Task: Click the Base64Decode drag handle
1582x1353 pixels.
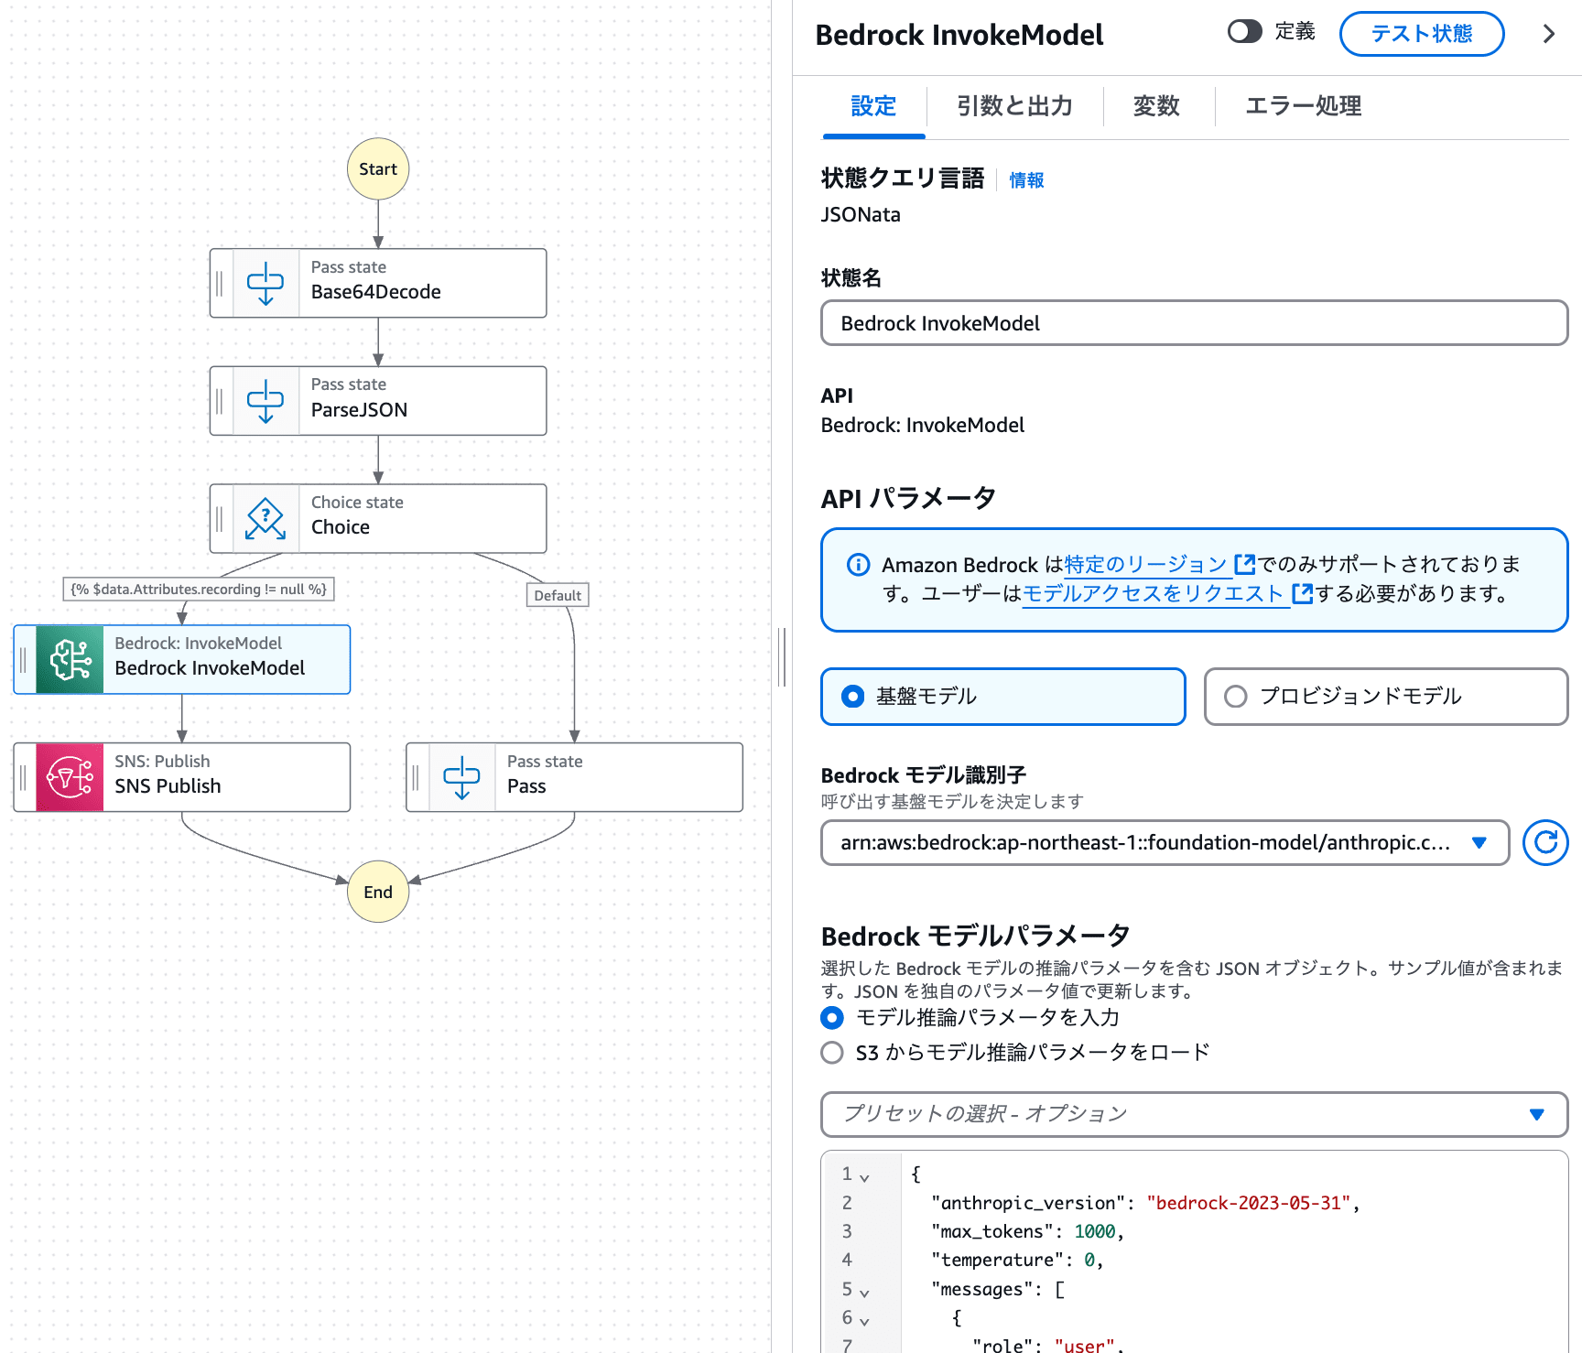Action: (x=220, y=284)
